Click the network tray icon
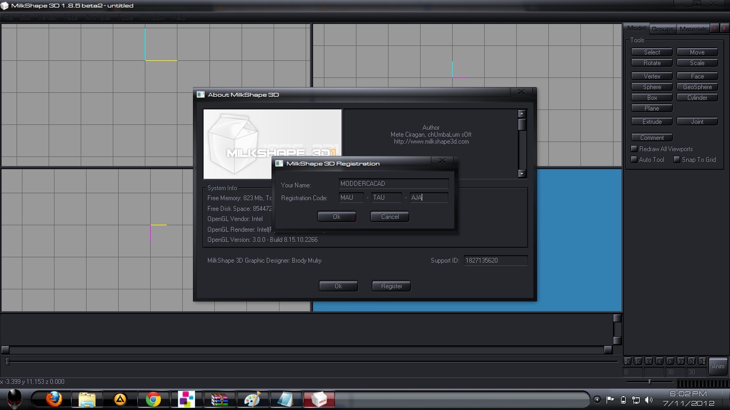The width and height of the screenshot is (730, 410). [x=636, y=399]
